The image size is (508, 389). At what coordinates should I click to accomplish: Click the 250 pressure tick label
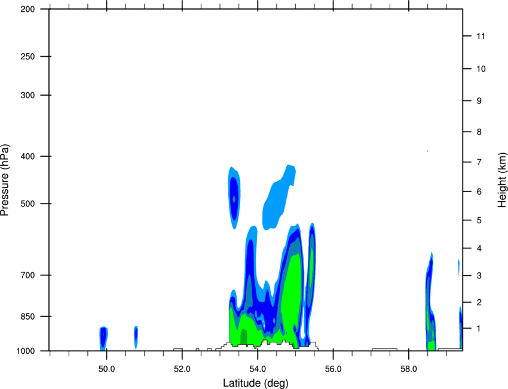[x=27, y=56]
